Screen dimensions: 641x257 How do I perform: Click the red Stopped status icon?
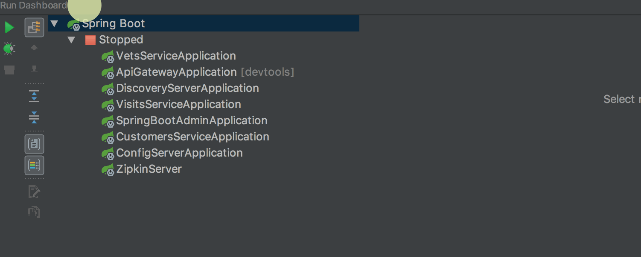pyautogui.click(x=90, y=40)
